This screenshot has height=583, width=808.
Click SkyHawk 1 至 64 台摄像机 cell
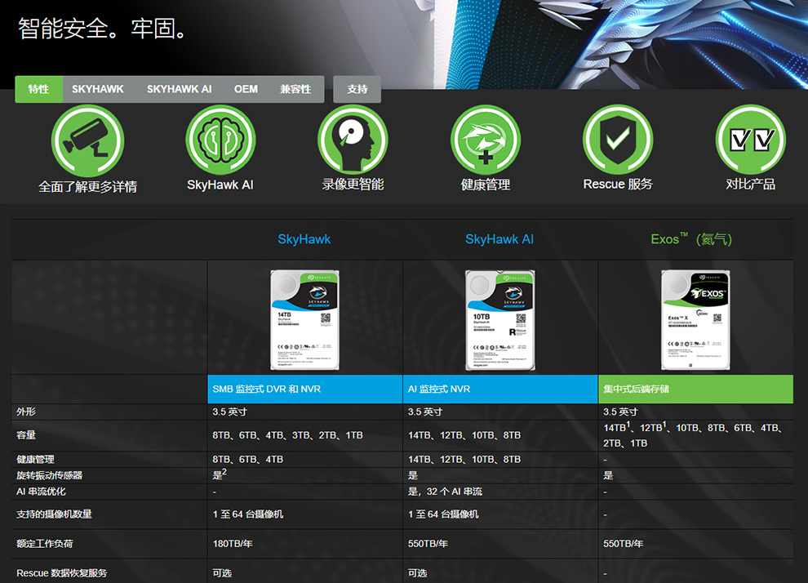click(x=248, y=514)
